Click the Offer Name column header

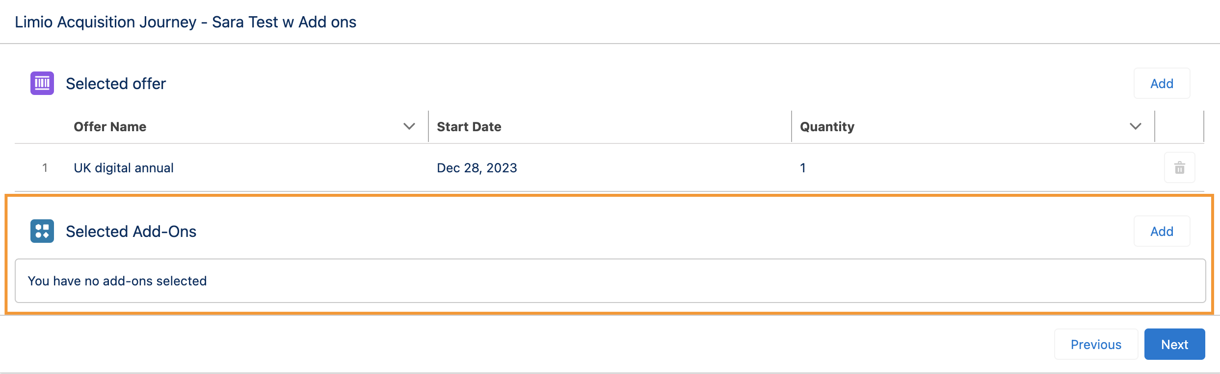110,127
